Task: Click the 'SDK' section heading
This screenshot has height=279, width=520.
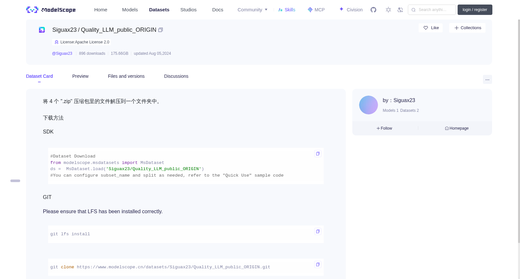Action: [48, 132]
